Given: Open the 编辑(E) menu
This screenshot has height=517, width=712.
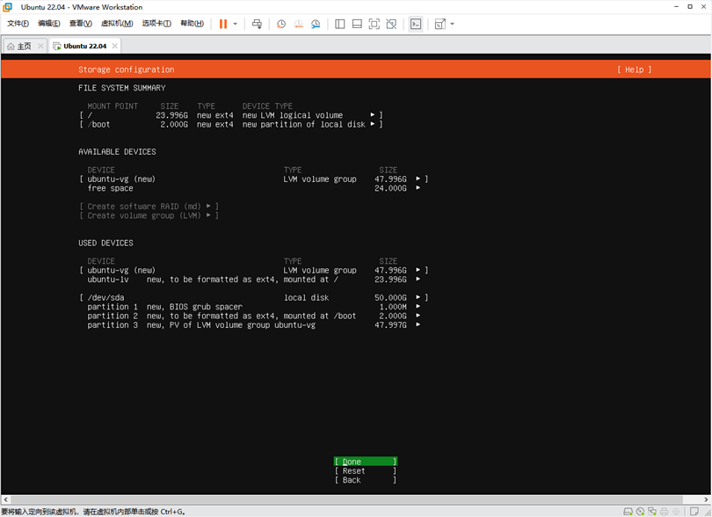Looking at the screenshot, I should 48,24.
